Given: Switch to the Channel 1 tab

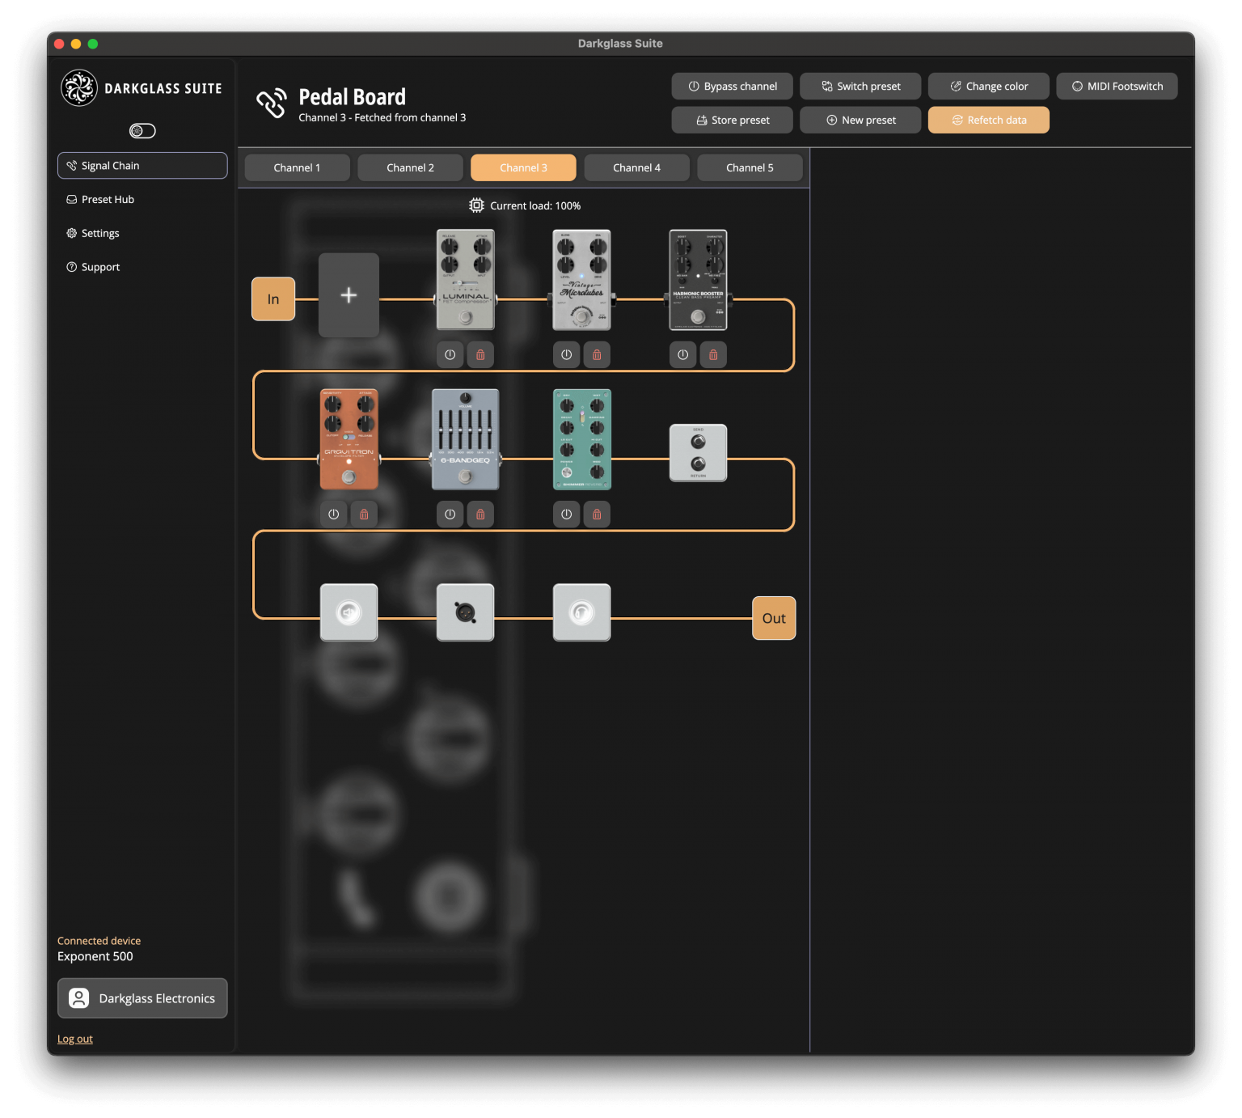Looking at the screenshot, I should click(297, 167).
